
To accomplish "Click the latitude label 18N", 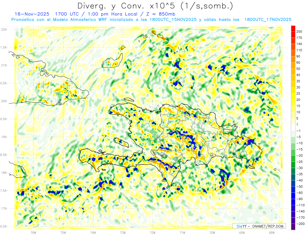I will pos(4,173).
